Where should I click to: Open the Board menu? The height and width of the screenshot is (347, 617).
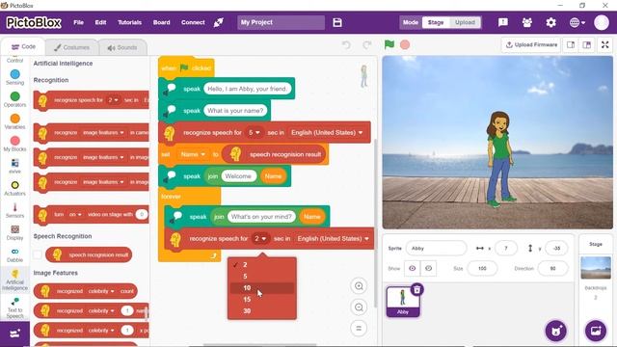click(x=161, y=22)
